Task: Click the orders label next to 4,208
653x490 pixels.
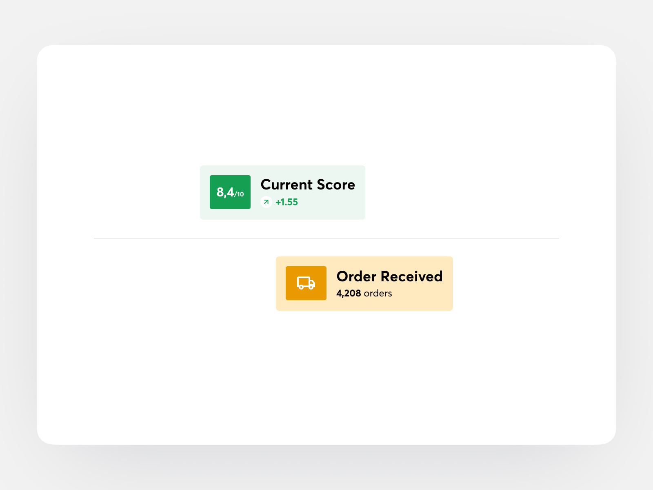Action: [x=378, y=293]
